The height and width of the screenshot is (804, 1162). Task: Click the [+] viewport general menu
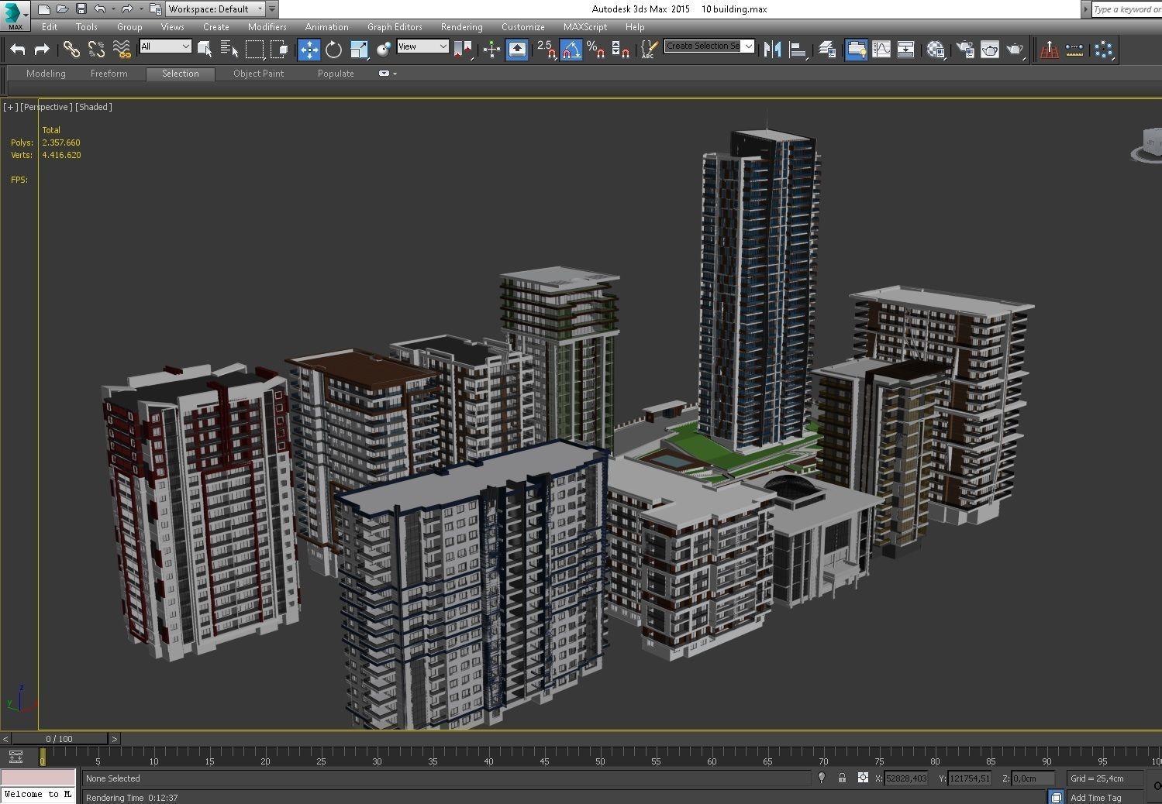(10, 107)
